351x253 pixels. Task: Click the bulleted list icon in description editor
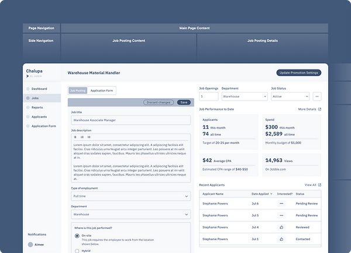(x=89, y=137)
